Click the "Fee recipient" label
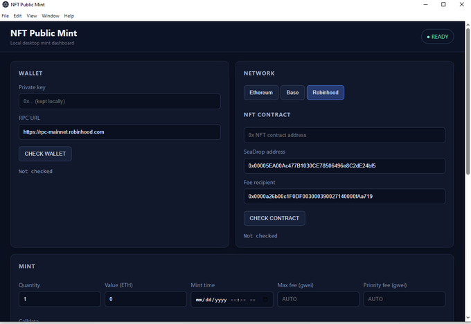This screenshot has width=471, height=324. (x=259, y=183)
